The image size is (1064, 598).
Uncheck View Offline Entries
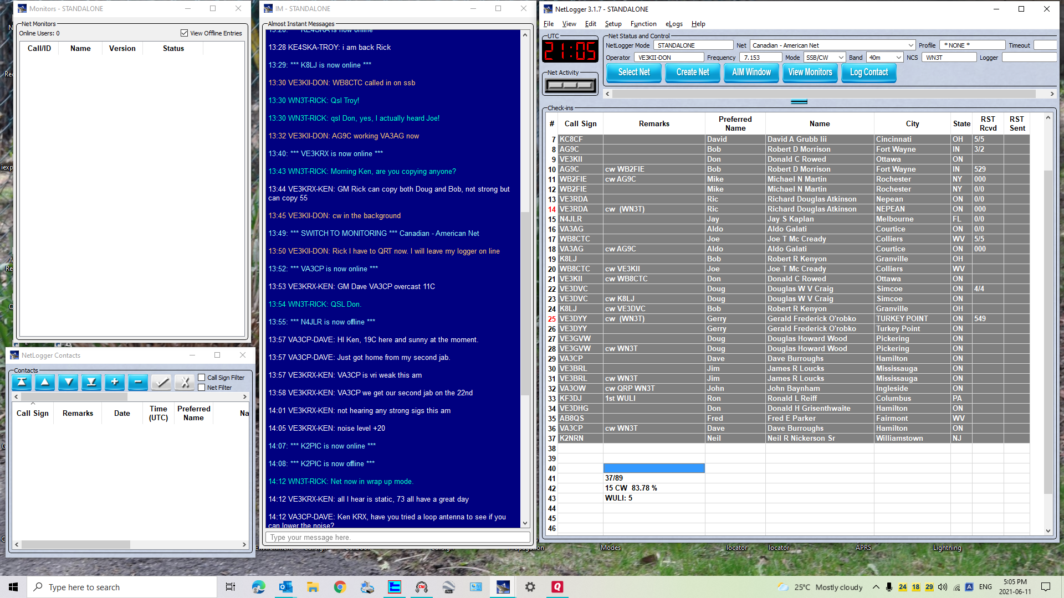pyautogui.click(x=184, y=33)
